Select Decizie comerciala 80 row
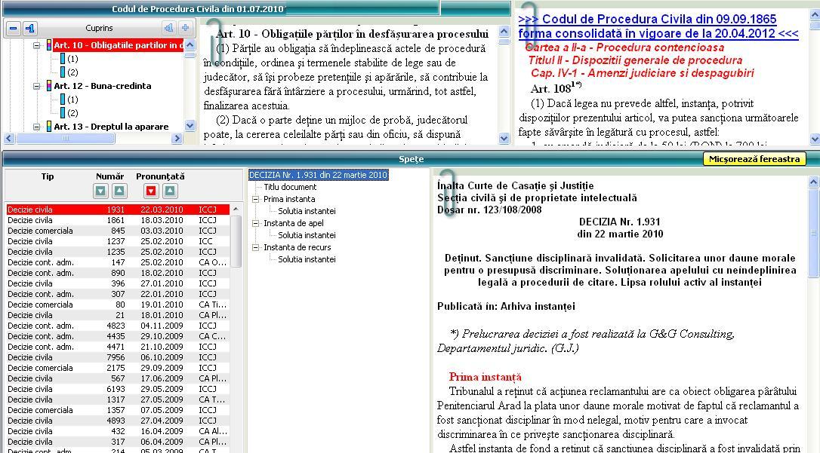 118,305
